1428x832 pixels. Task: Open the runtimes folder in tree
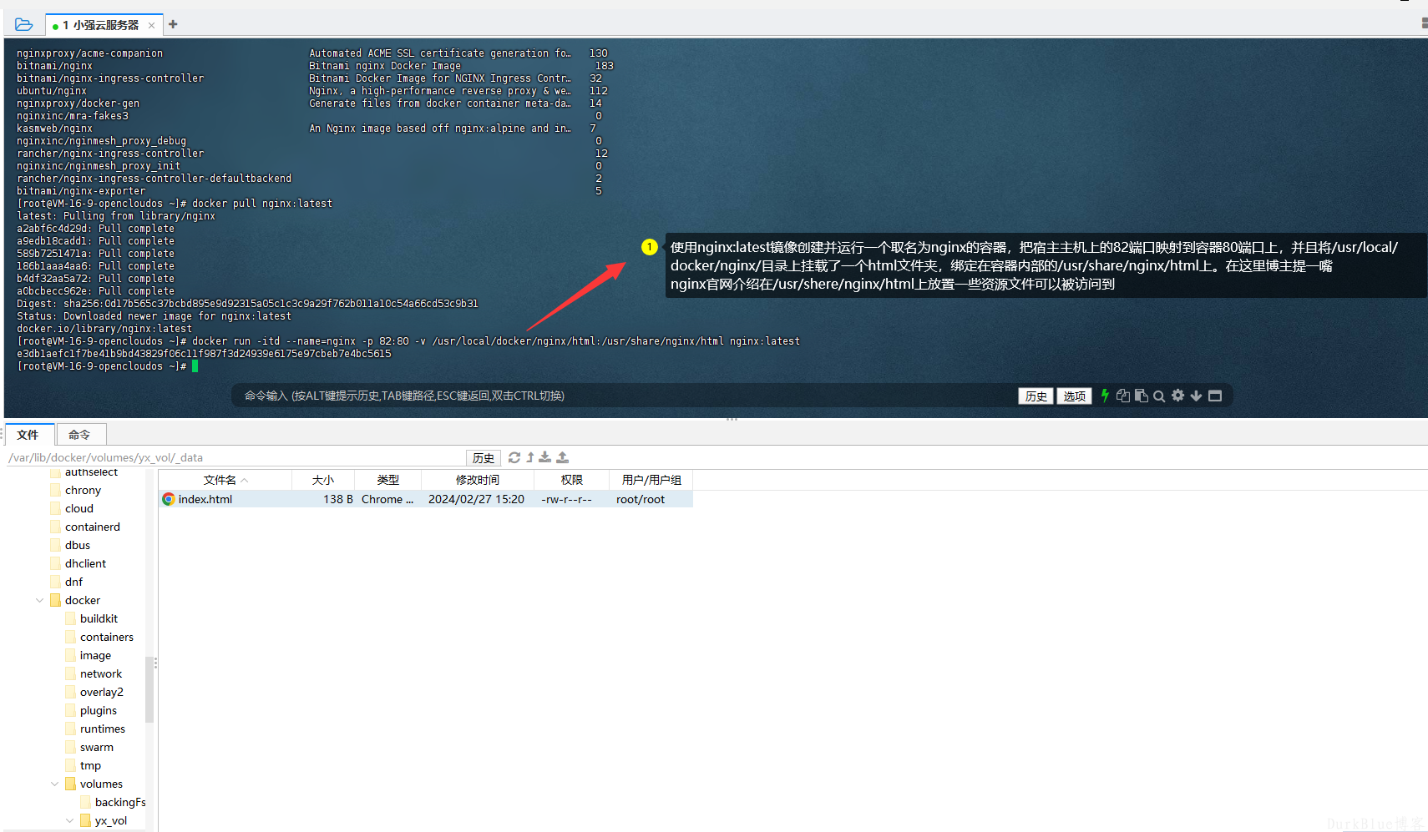click(x=102, y=729)
